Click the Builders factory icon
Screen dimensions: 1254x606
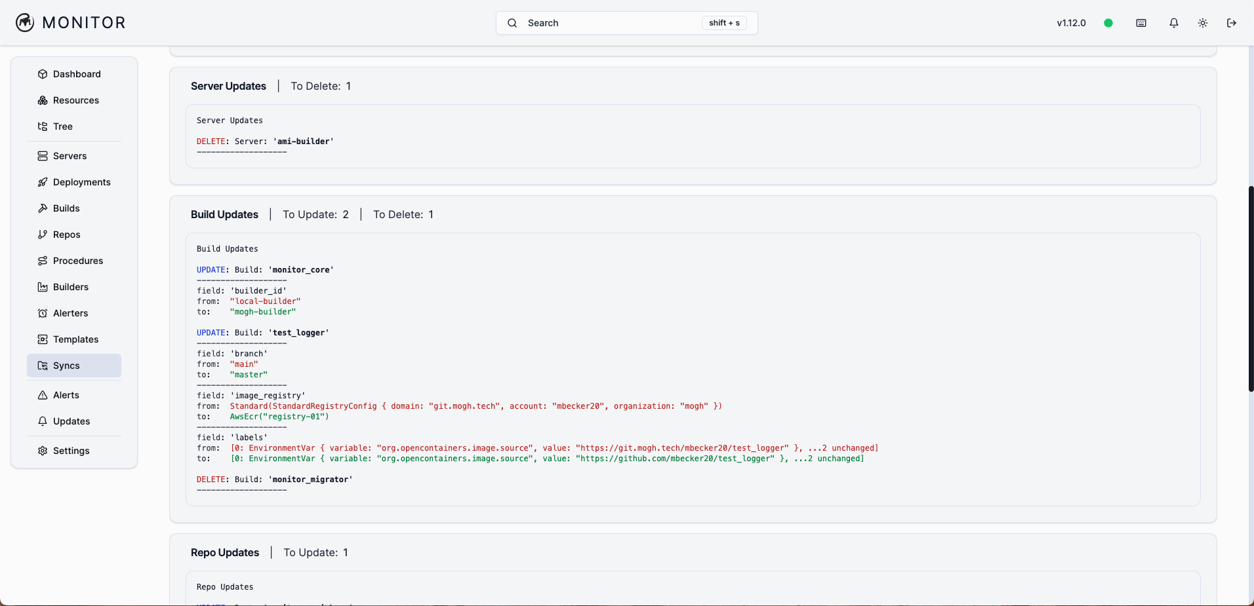(x=43, y=287)
